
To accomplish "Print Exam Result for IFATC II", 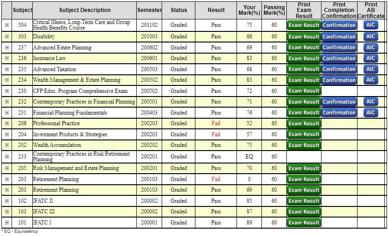I will 304,201.
